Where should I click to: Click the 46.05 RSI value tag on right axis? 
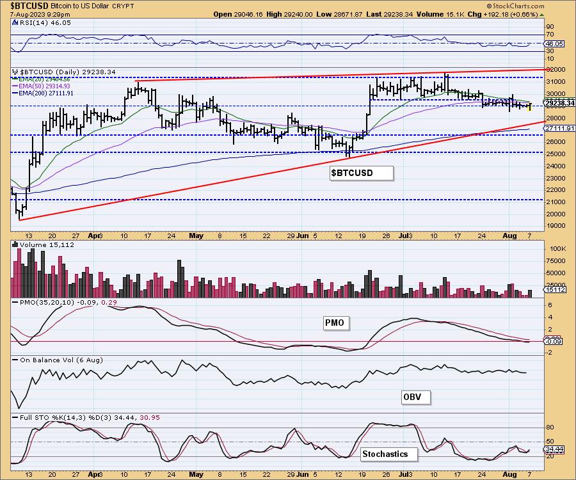pyautogui.click(x=554, y=44)
